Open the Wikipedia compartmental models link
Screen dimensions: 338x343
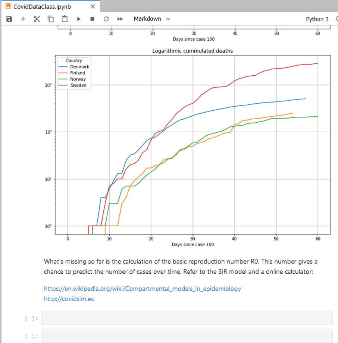coord(142,289)
